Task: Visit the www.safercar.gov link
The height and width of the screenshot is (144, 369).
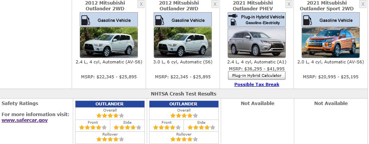Action: [25, 120]
